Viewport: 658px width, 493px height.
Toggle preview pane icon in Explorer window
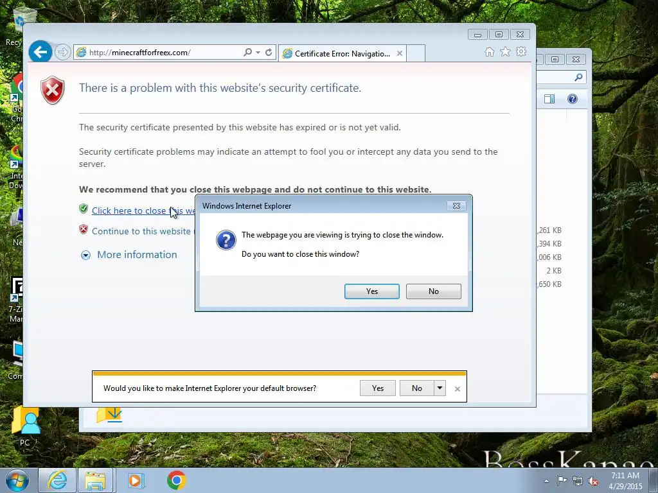(549, 99)
